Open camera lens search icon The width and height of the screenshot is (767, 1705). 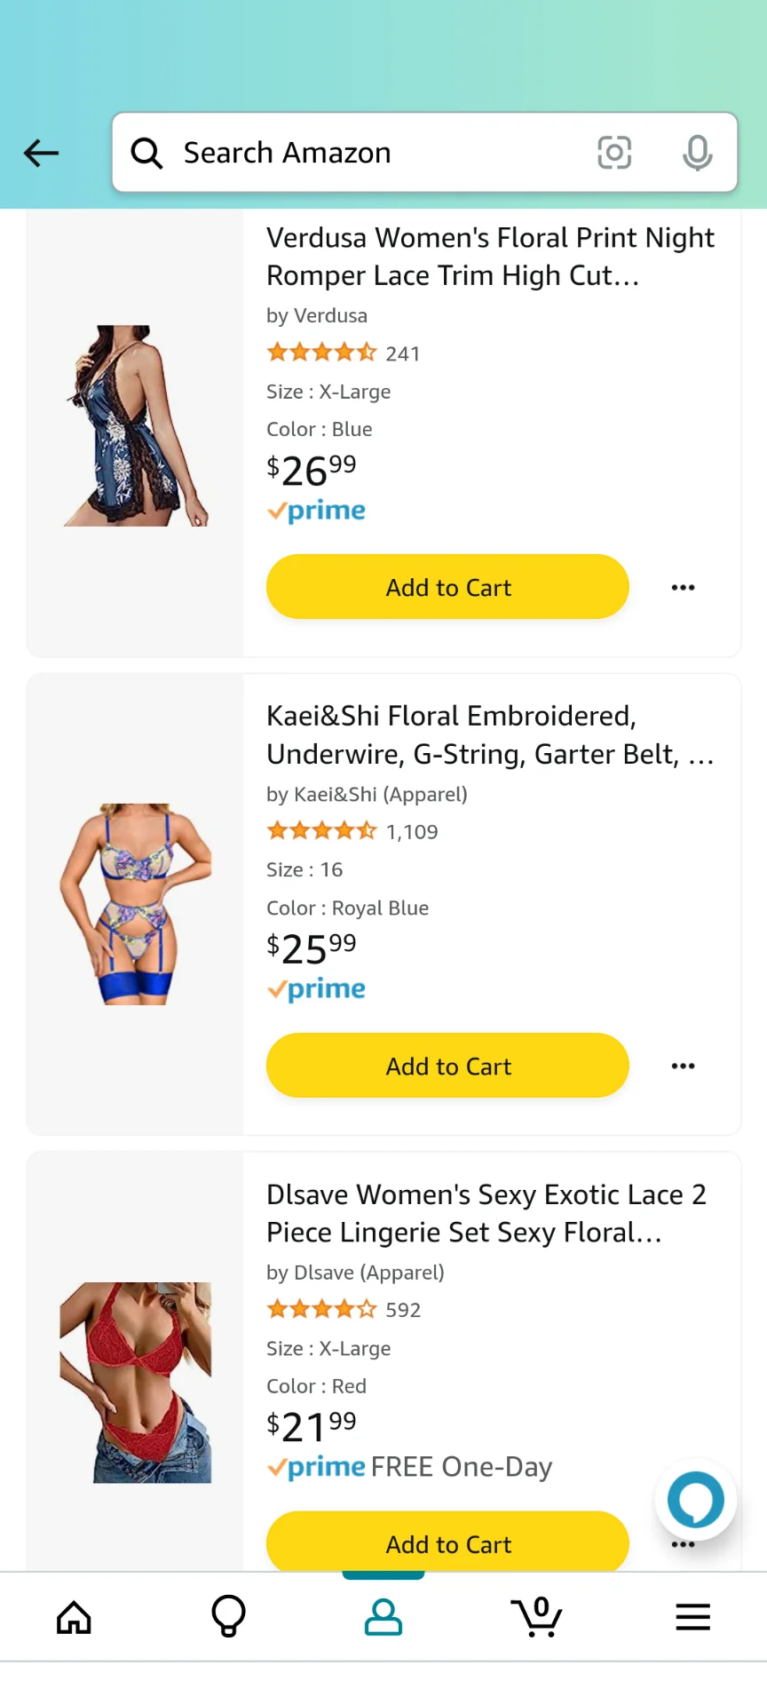(x=614, y=153)
